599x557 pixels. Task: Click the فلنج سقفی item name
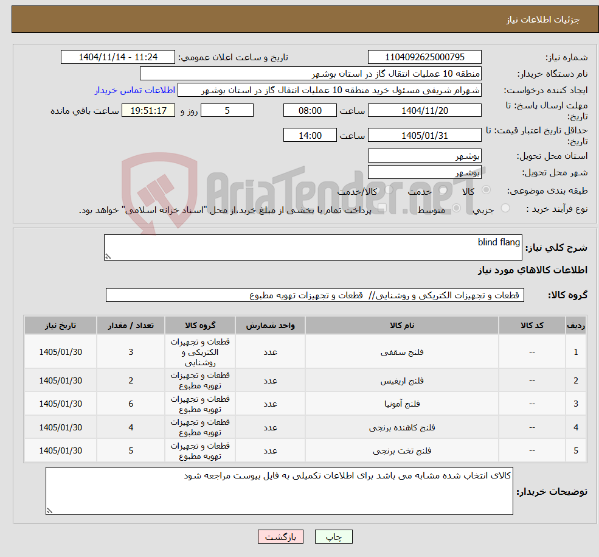(402, 352)
